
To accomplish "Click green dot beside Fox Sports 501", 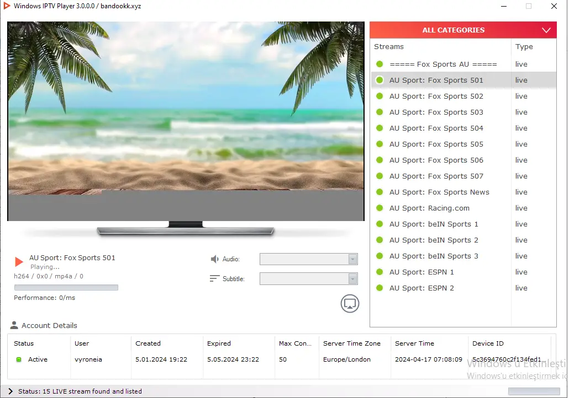I will 380,80.
